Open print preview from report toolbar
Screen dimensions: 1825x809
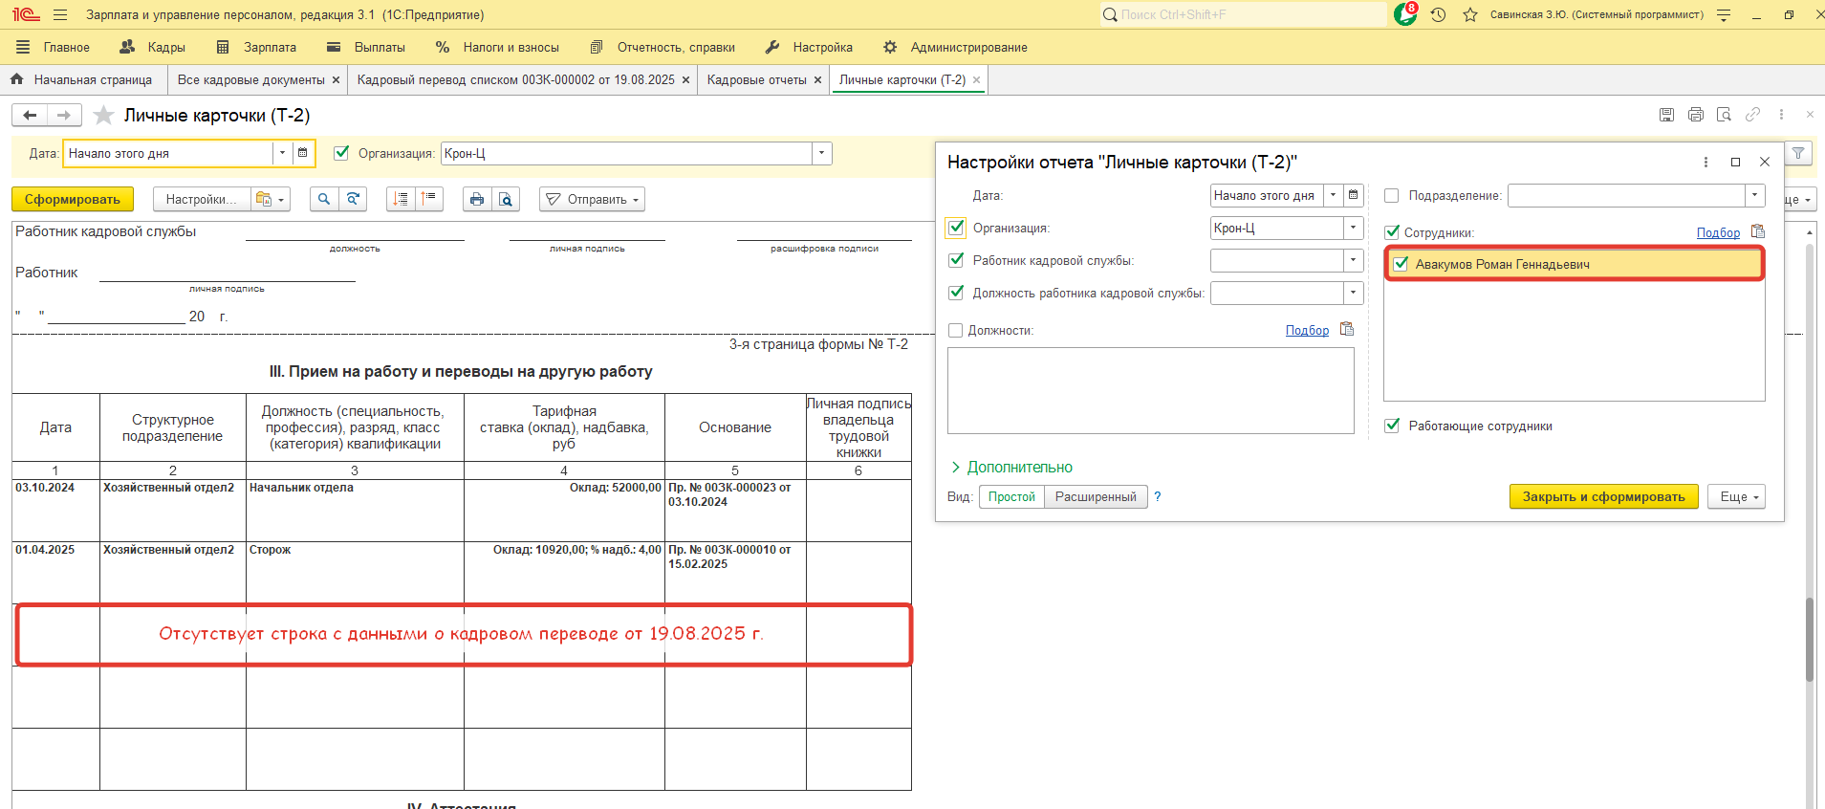pos(506,199)
